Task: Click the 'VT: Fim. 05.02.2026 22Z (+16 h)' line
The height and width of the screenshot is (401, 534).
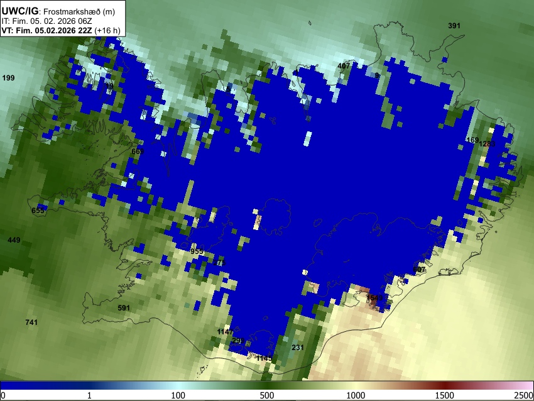Action: point(61,30)
